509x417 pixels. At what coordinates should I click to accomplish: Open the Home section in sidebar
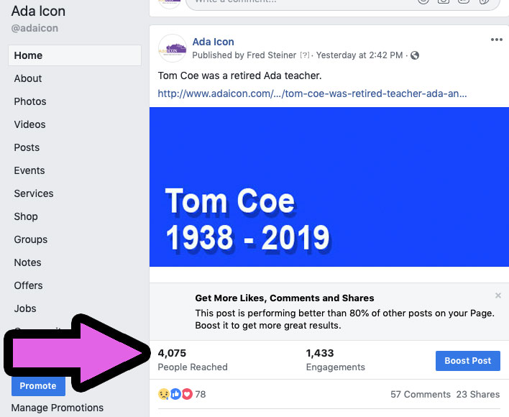click(75, 55)
